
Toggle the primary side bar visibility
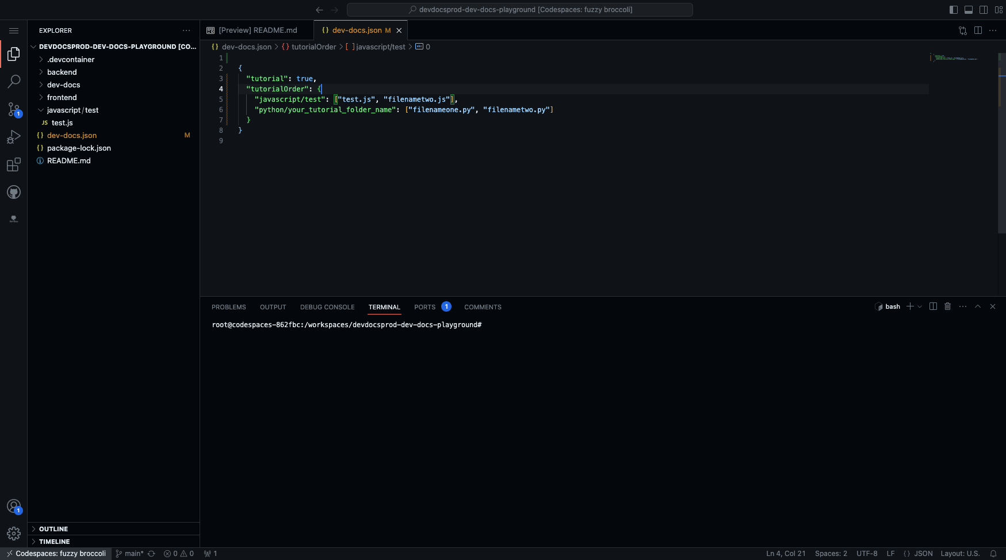coord(954,10)
